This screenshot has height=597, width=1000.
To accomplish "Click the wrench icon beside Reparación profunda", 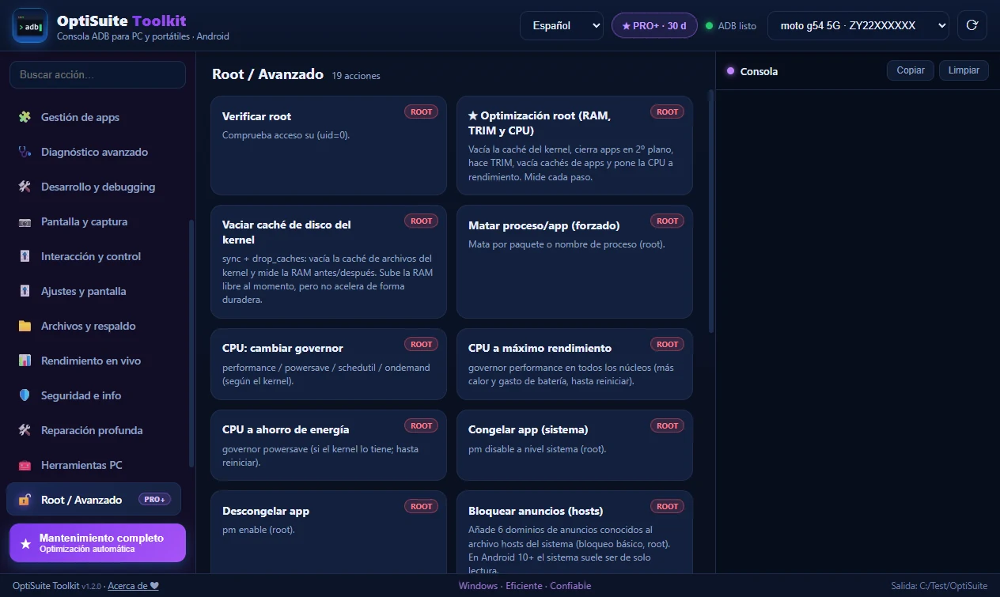I will pyautogui.click(x=25, y=430).
